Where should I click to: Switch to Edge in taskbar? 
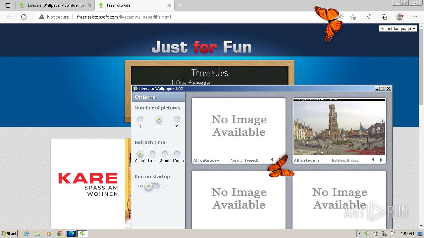coord(71,234)
